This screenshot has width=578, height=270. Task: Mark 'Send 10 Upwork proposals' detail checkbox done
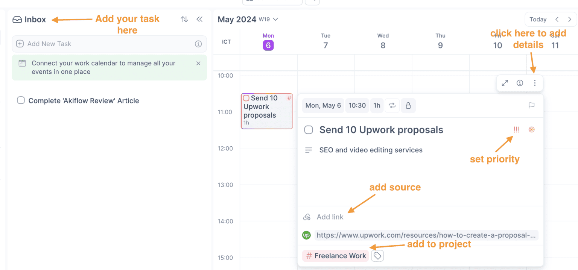[309, 130]
